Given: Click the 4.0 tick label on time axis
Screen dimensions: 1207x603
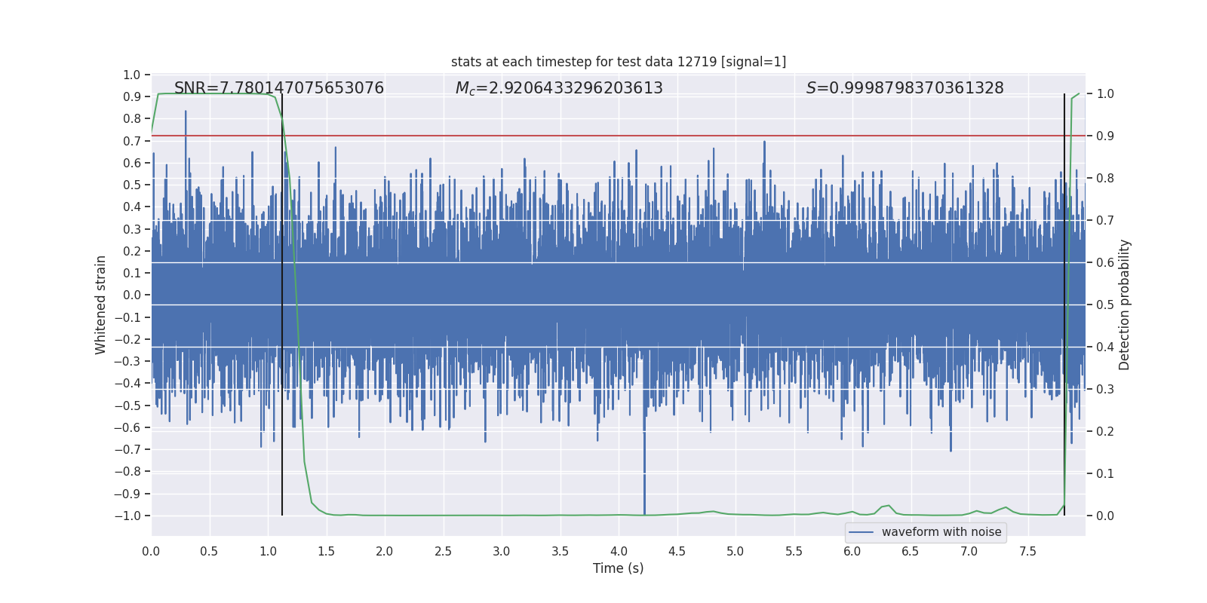Looking at the screenshot, I should (x=619, y=551).
